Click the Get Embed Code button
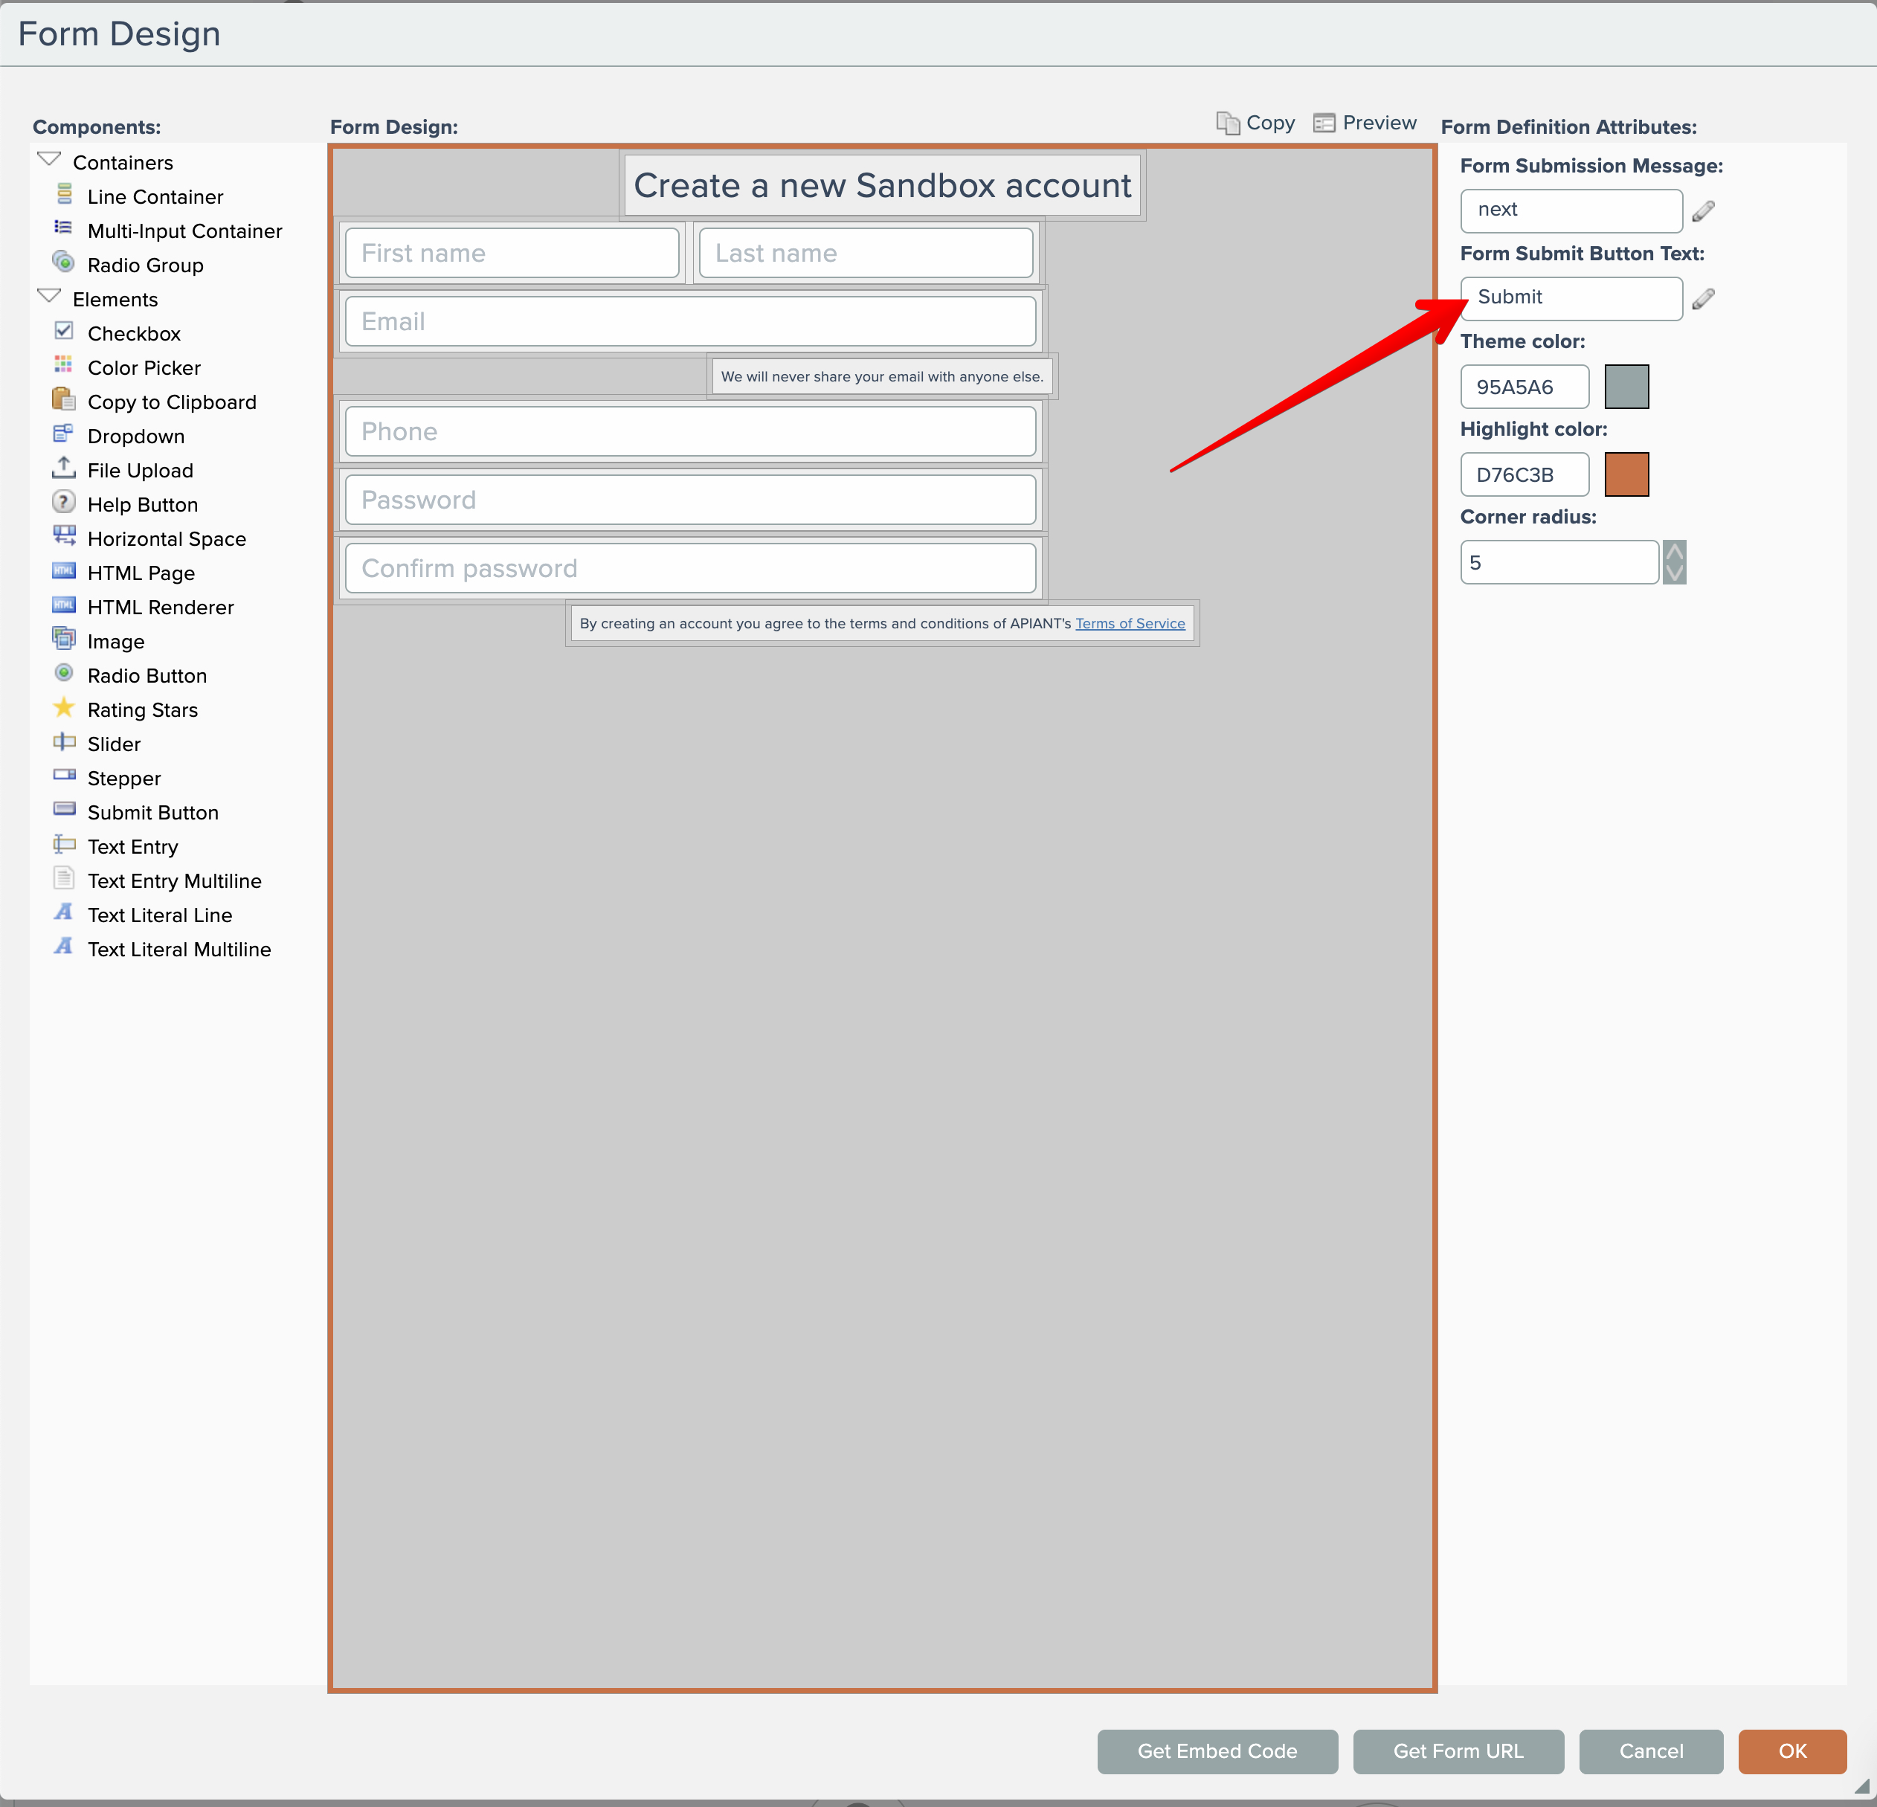Image resolution: width=1877 pixels, height=1807 pixels. coord(1216,1750)
